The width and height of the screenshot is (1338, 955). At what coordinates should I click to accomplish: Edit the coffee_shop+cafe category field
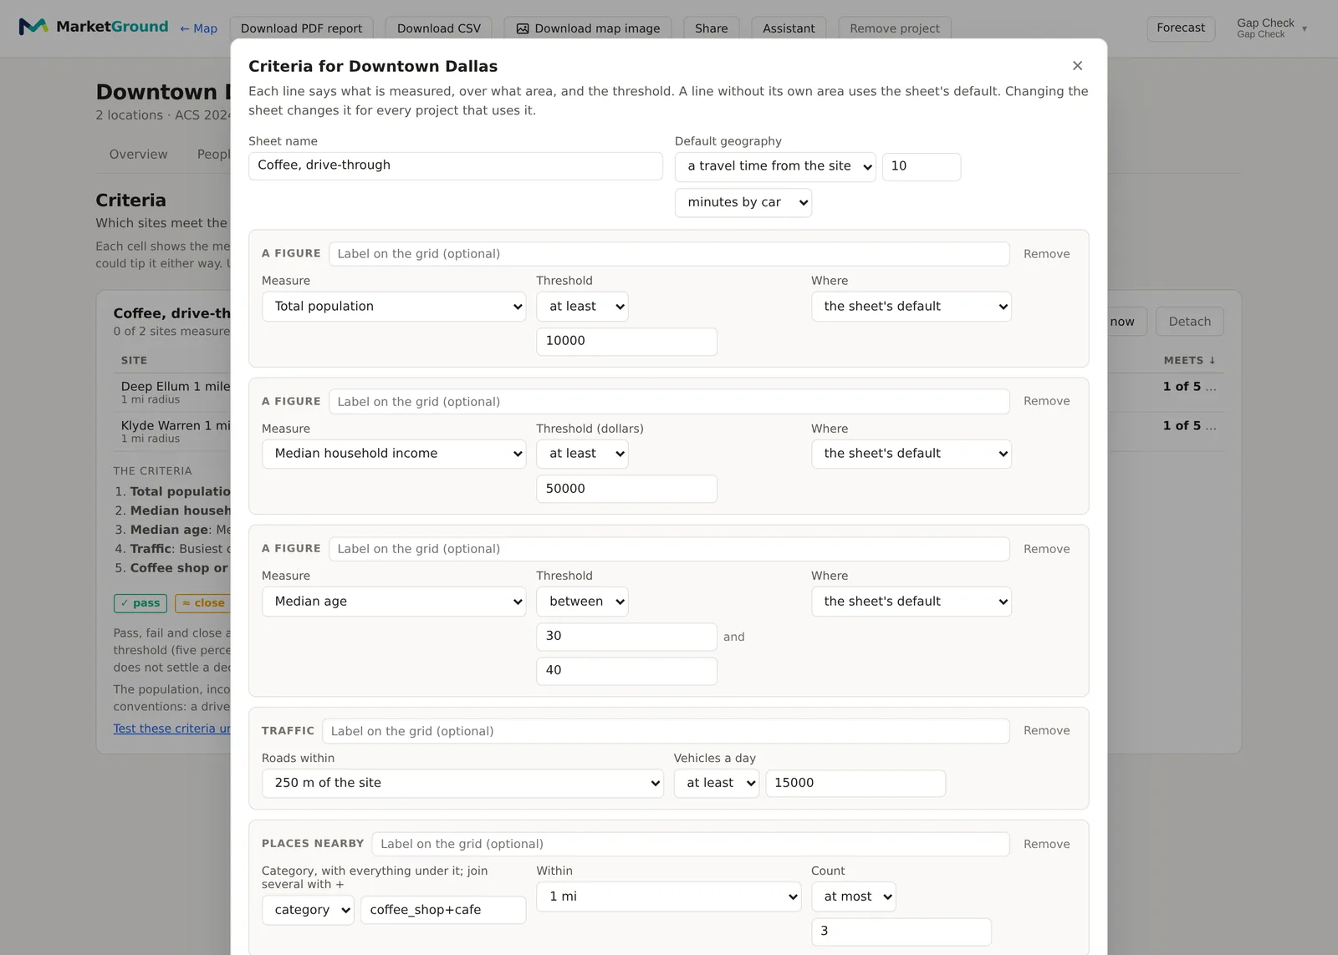pos(443,910)
